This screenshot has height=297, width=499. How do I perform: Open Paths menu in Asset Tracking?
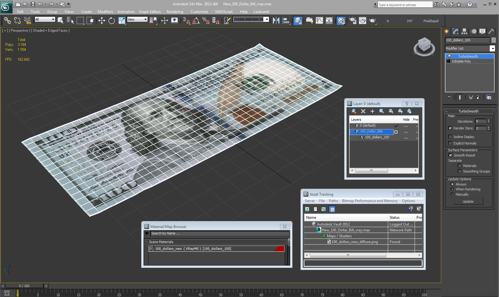tap(333, 201)
